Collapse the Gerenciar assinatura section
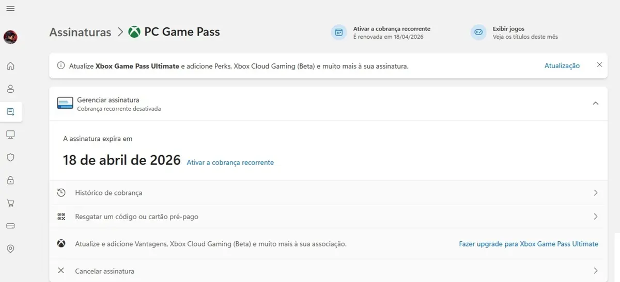 (x=596, y=103)
